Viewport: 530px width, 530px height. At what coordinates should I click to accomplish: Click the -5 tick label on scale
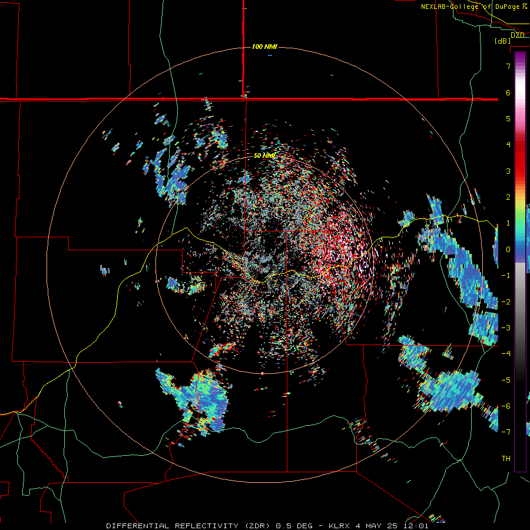pos(506,380)
